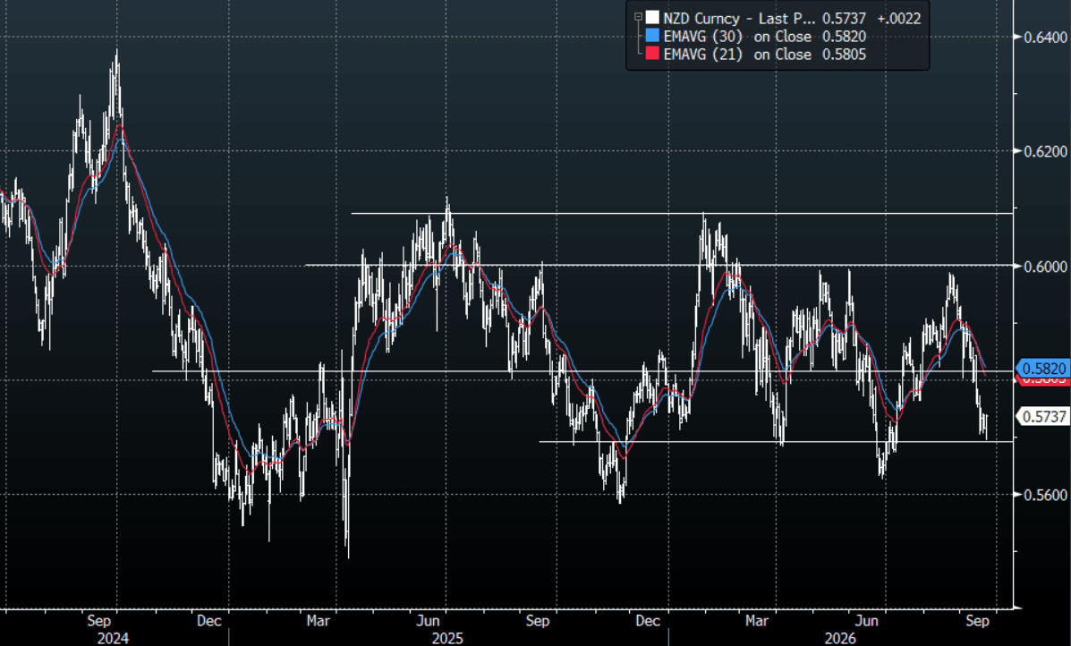Click the +.0022 change value in legend
The height and width of the screenshot is (646, 1071).
tap(899, 19)
